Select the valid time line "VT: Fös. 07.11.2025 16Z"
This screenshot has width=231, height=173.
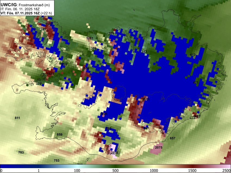20,13
